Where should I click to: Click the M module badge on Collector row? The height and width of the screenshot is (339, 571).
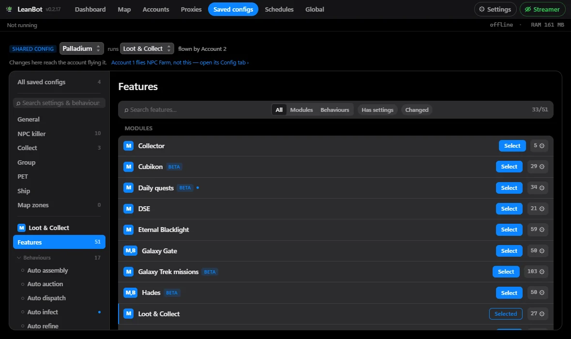129,146
